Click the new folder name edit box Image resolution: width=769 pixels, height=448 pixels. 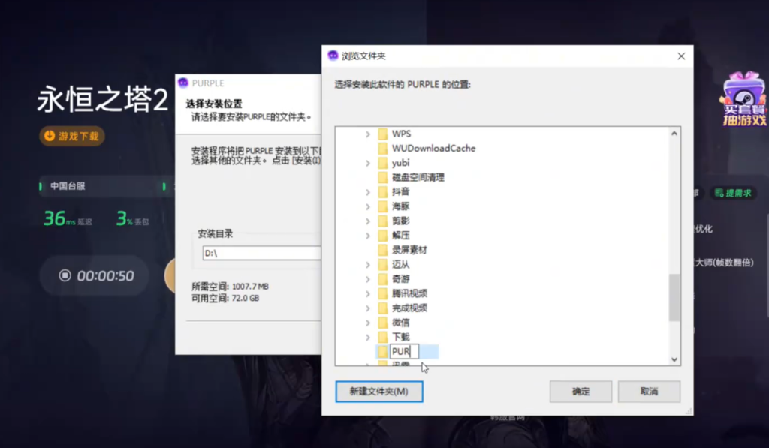click(404, 351)
